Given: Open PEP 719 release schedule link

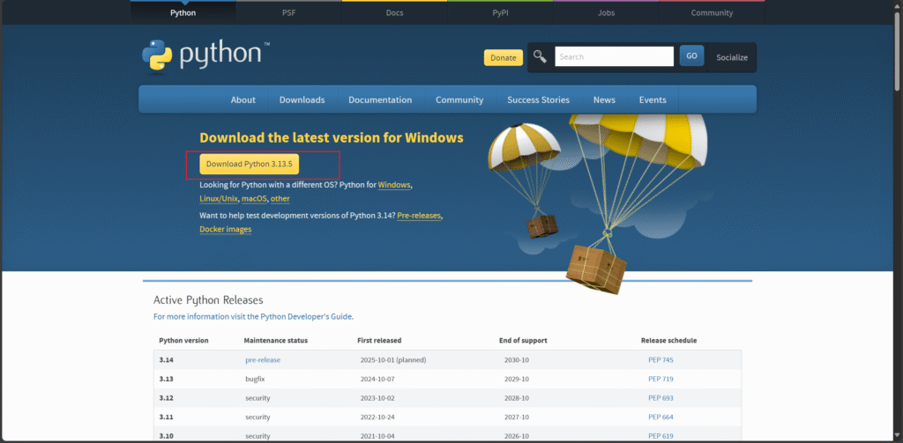Looking at the screenshot, I should click(660, 379).
